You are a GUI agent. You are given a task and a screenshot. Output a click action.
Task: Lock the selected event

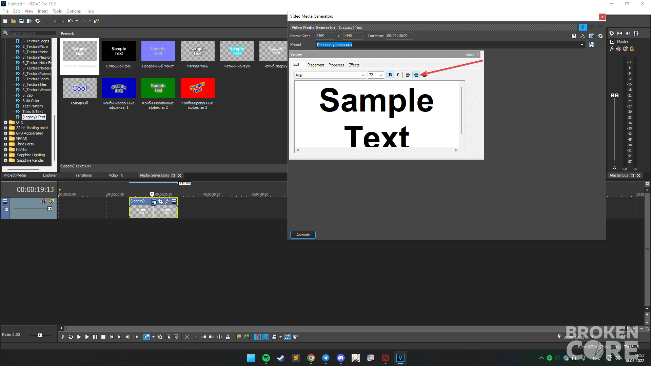[x=228, y=337]
